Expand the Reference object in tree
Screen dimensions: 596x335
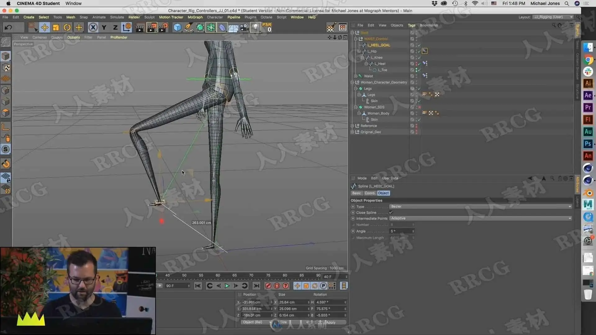(x=352, y=126)
